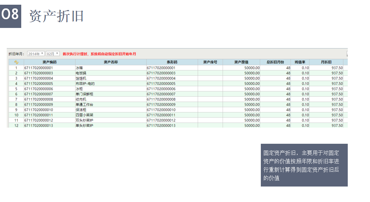Sort by 资产原值 column header
This screenshot has width=370, height=202.
[241, 62]
